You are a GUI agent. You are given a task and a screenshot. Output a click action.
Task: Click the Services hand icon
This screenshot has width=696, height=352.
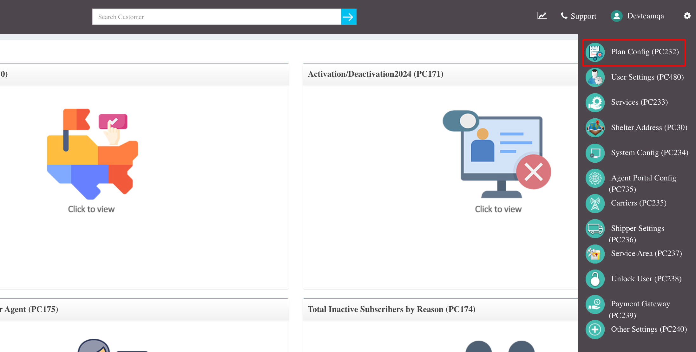coord(595,102)
